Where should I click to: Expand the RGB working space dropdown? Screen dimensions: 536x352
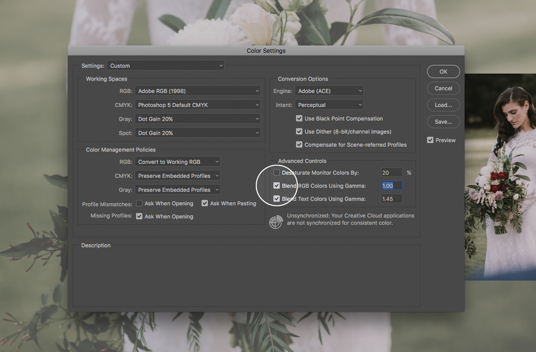[x=197, y=91]
